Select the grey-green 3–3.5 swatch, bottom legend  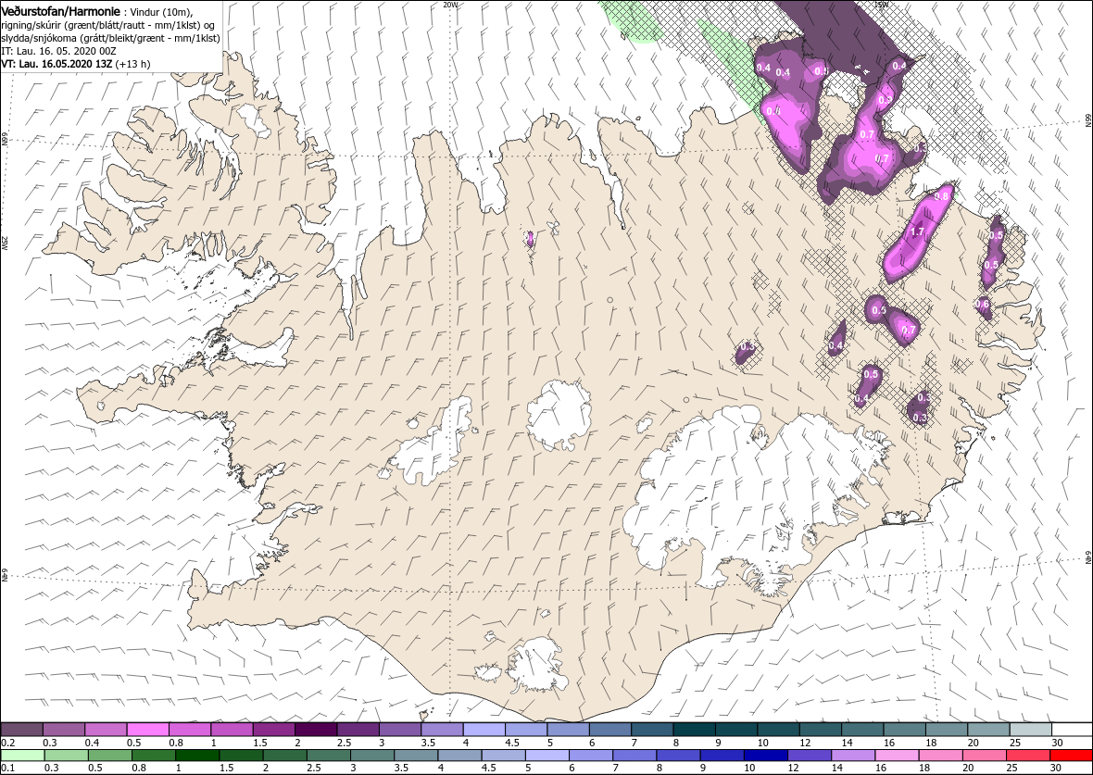tap(372, 756)
